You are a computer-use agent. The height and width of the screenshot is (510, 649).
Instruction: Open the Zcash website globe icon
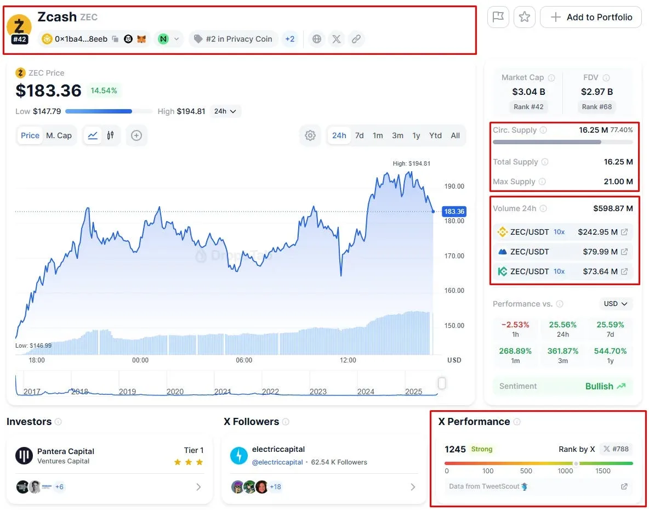[x=317, y=39]
